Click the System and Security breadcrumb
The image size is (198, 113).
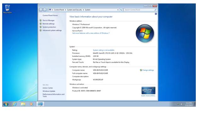click(74, 10)
